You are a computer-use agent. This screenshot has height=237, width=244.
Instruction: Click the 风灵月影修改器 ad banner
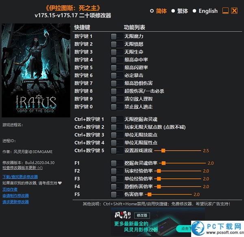[158, 222]
